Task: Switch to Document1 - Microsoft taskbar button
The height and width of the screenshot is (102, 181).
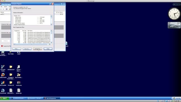Action: [35, 98]
